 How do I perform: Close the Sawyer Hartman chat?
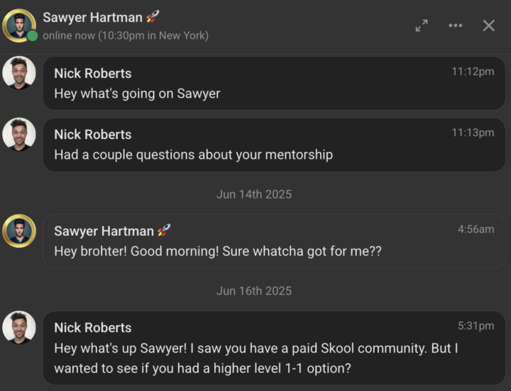pos(489,25)
